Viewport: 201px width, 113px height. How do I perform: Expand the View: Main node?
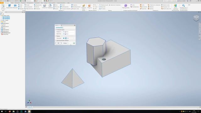1,20
